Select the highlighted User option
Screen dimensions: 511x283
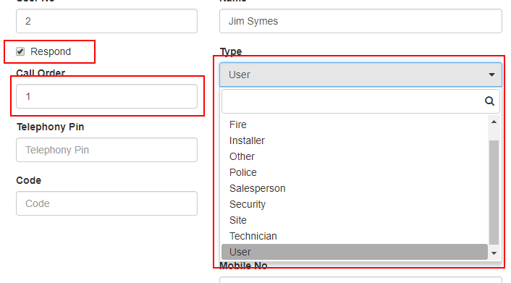355,252
